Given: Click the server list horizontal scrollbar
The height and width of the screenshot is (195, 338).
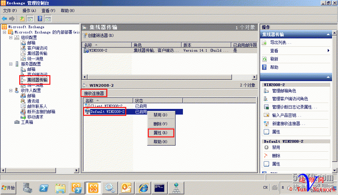Looking at the screenshot, I should (x=170, y=77).
